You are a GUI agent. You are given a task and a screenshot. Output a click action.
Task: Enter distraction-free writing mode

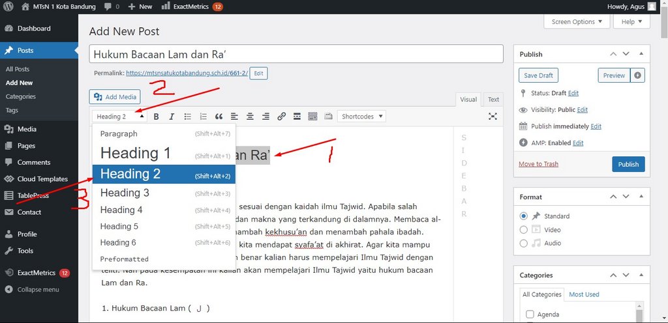coord(493,117)
